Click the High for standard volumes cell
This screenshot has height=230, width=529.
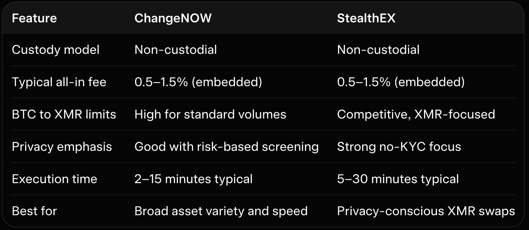point(210,114)
